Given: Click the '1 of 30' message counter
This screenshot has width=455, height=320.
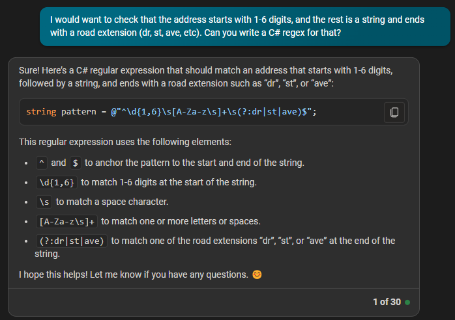Looking at the screenshot, I should pos(387,302).
